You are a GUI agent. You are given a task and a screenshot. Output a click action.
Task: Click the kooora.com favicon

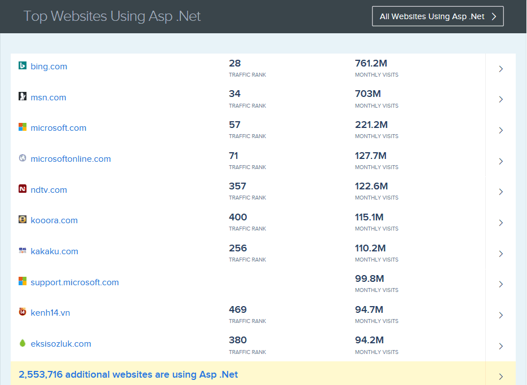(22, 220)
